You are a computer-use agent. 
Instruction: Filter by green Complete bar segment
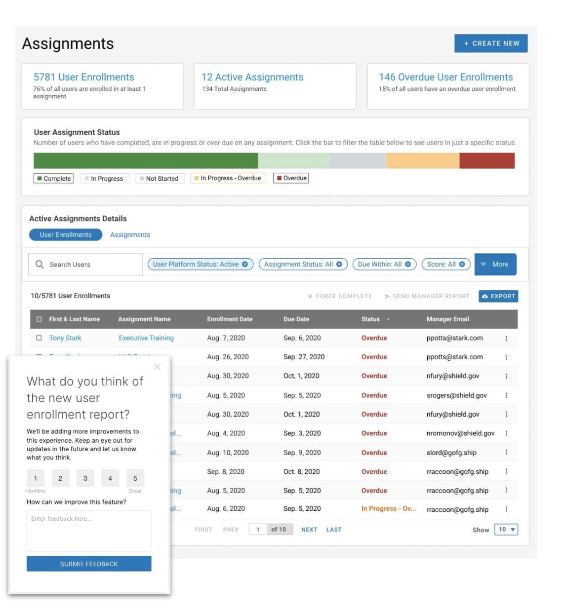tap(146, 160)
